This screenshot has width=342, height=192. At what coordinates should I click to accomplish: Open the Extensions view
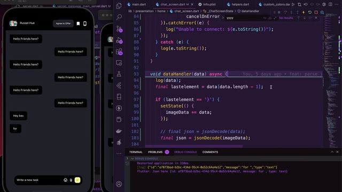click(119, 52)
